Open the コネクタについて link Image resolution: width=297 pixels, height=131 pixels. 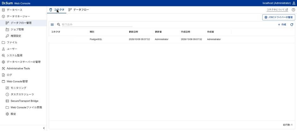277,10
